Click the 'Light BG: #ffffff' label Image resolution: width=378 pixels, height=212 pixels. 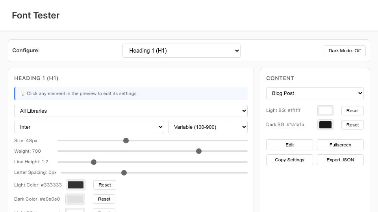tap(283, 110)
